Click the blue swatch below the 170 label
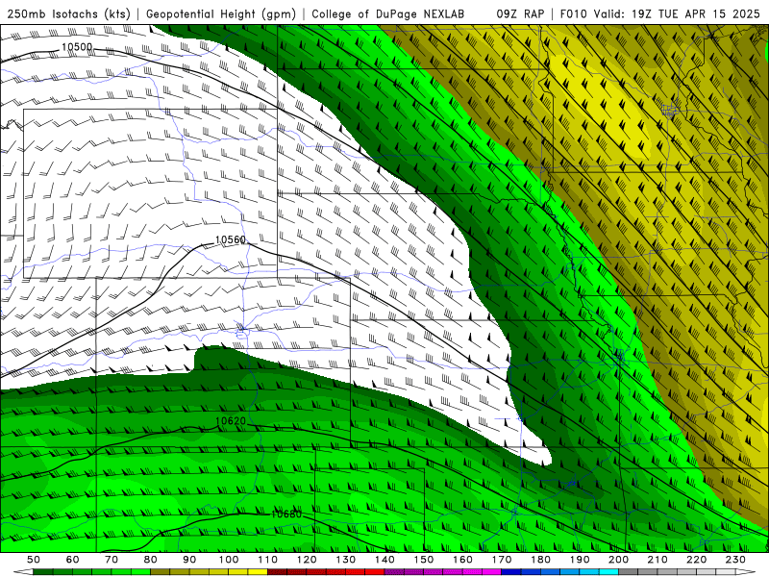This screenshot has width=769, height=577. click(x=511, y=572)
